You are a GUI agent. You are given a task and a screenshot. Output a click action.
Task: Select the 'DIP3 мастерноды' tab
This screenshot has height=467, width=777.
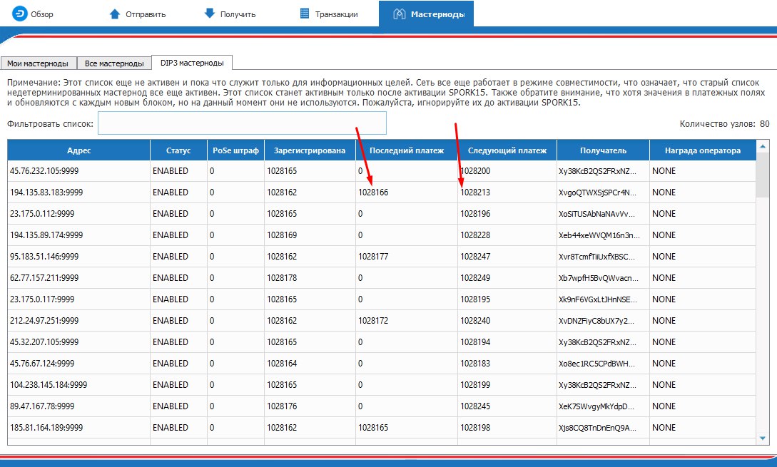192,63
